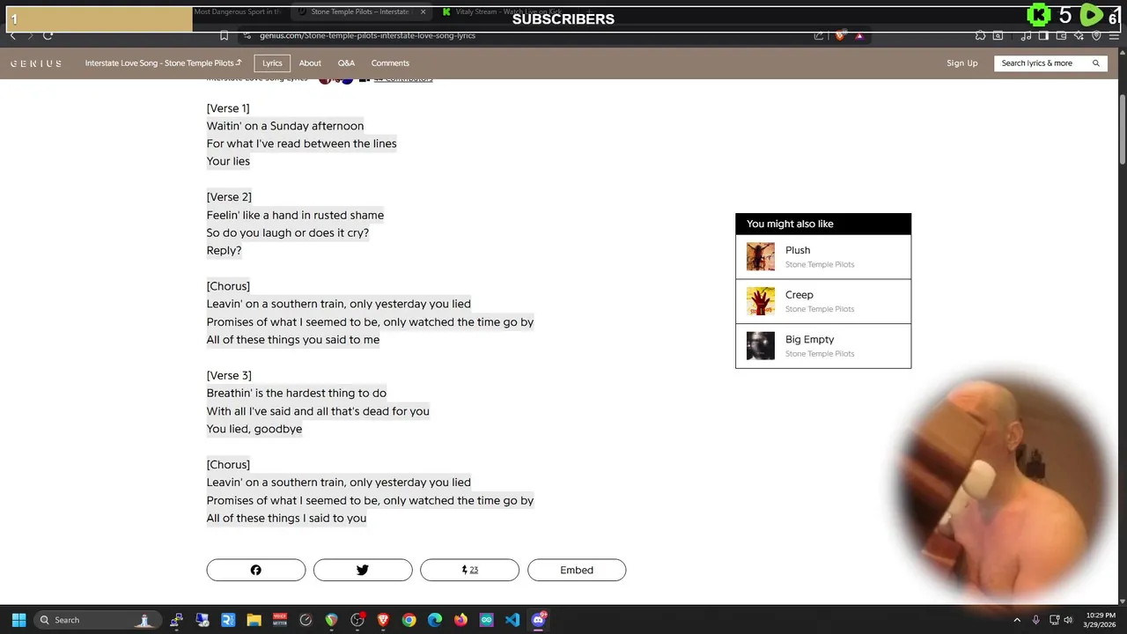Share lyrics on Facebook
The height and width of the screenshot is (634, 1127).
[256, 570]
